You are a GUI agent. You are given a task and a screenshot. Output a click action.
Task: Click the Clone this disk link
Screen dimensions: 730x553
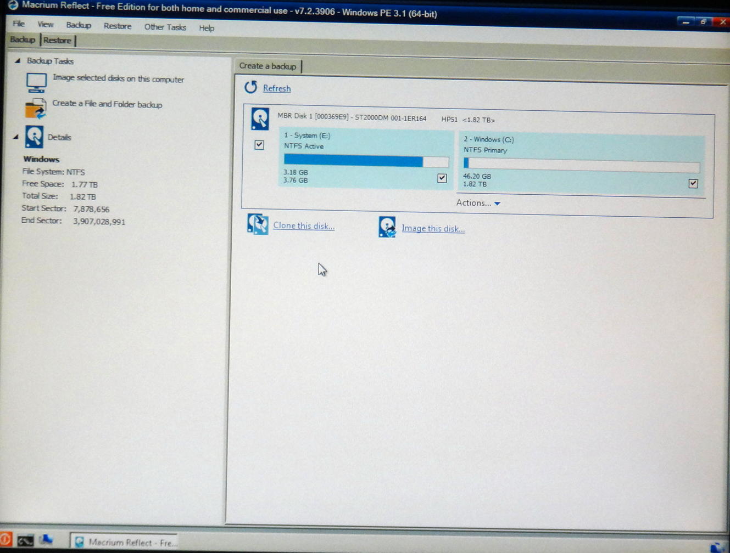click(304, 225)
